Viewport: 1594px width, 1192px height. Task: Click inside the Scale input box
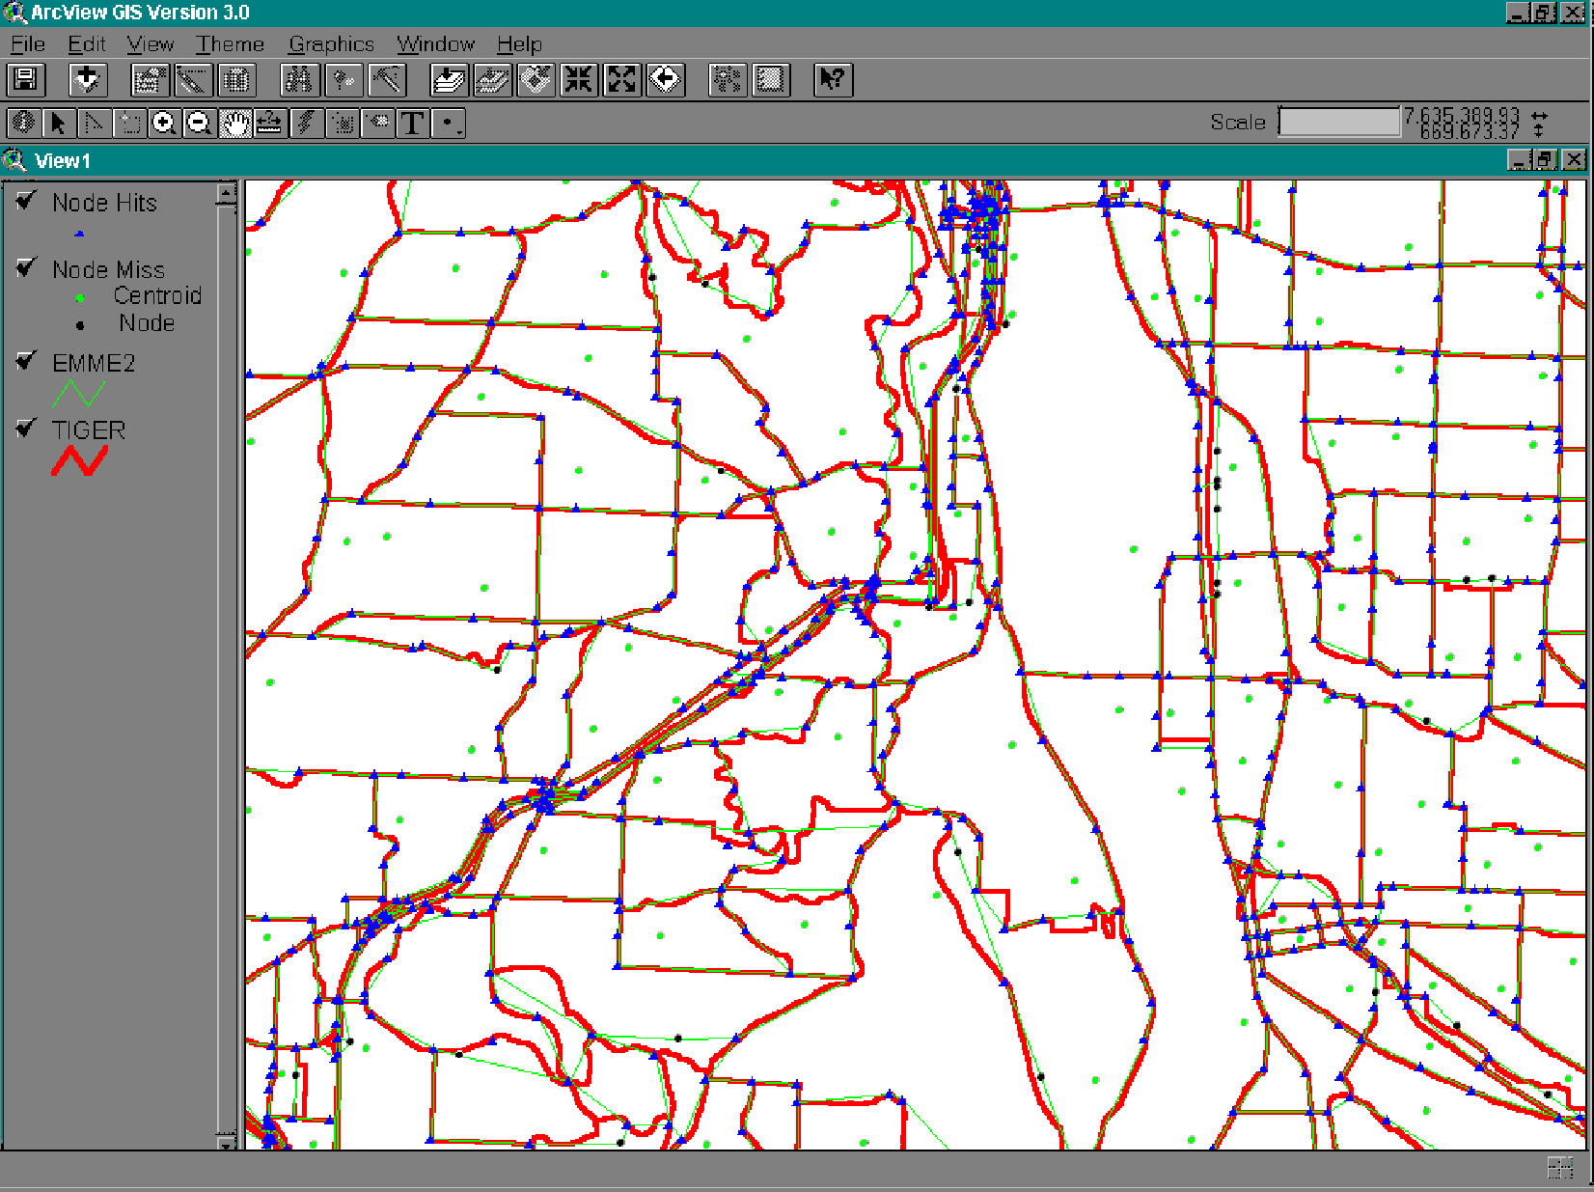pyautogui.click(x=1339, y=122)
